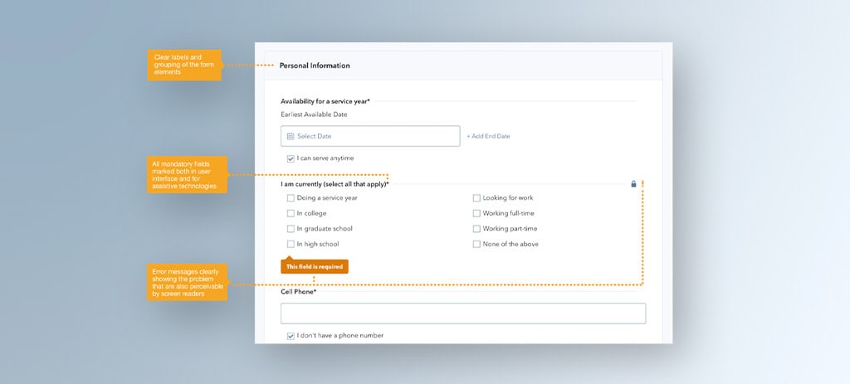Select the In graduate school checkbox

pyautogui.click(x=291, y=229)
